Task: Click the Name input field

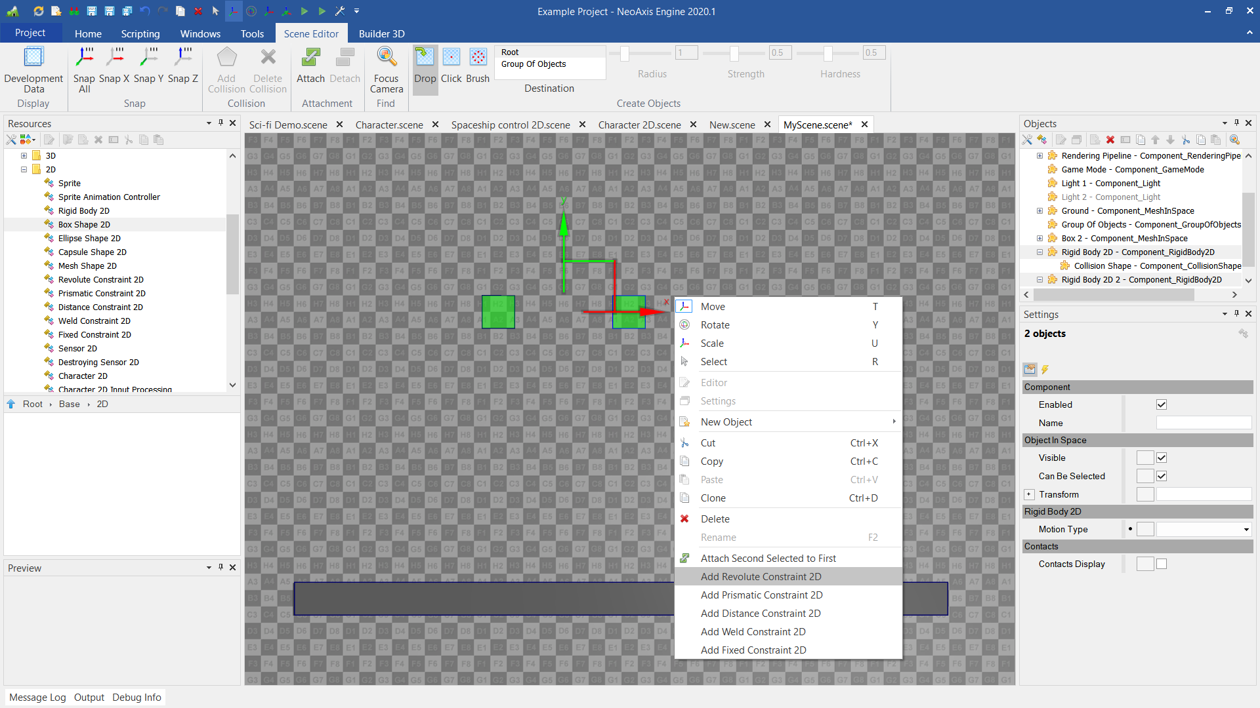Action: (1203, 423)
